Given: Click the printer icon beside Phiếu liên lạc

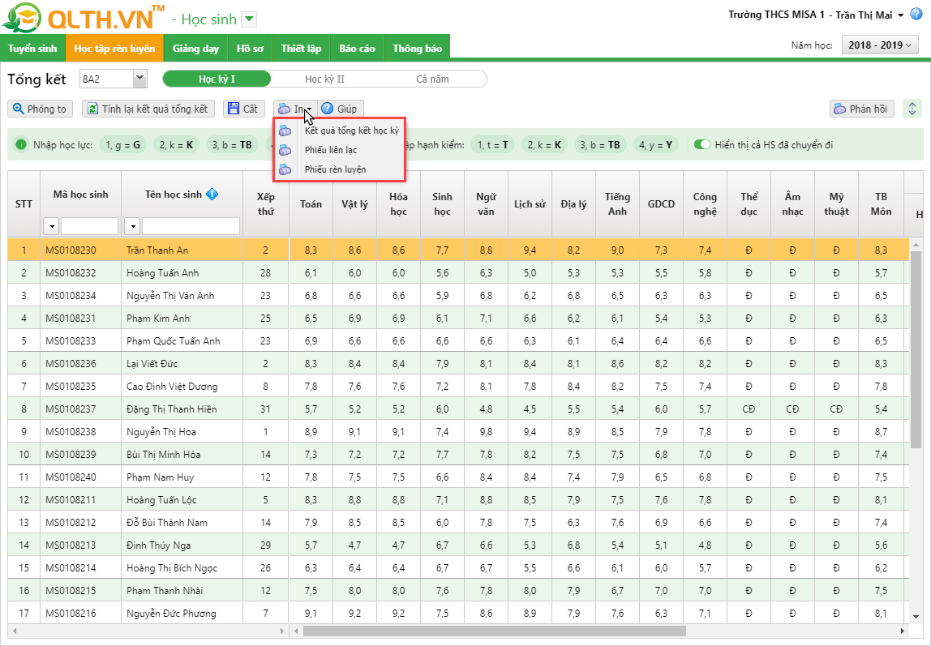Looking at the screenshot, I should click(285, 150).
